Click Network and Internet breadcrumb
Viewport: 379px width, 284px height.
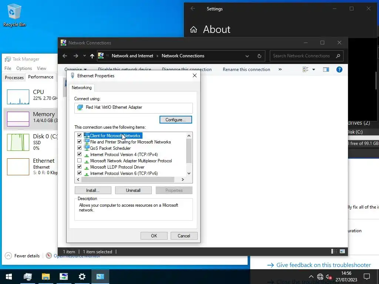tap(133, 56)
